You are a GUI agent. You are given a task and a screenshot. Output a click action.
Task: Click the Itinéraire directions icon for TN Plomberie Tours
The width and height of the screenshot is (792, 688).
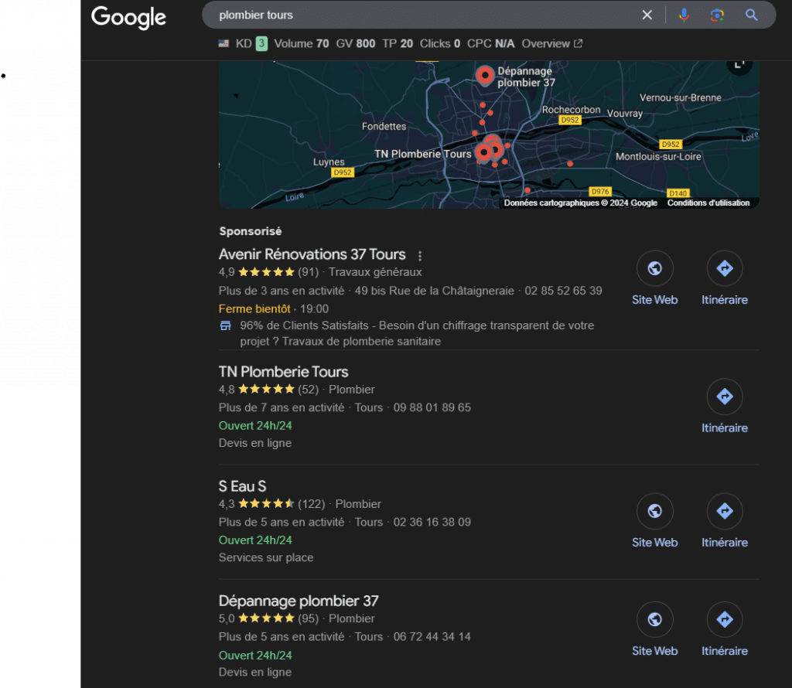click(x=724, y=395)
